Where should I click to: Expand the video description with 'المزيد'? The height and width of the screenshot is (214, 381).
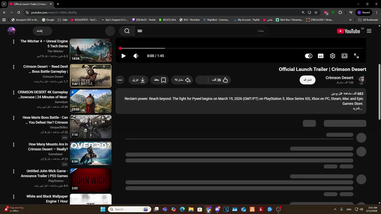tap(357, 108)
